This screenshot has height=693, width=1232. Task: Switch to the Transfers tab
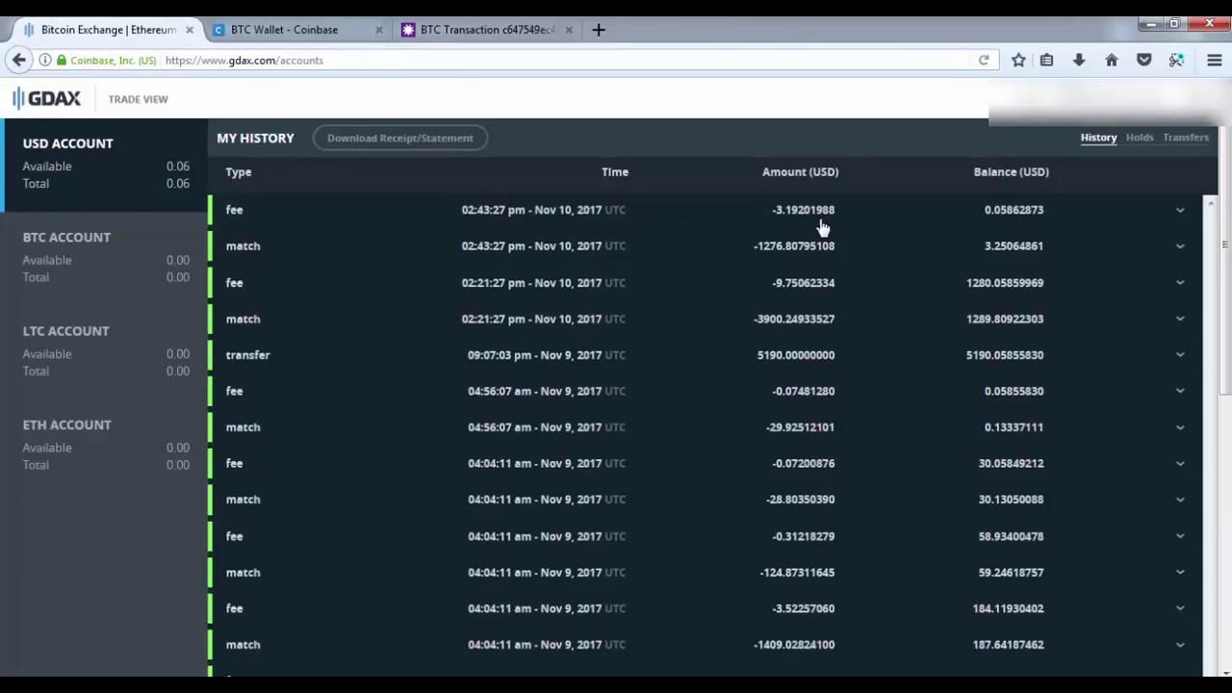click(x=1186, y=138)
